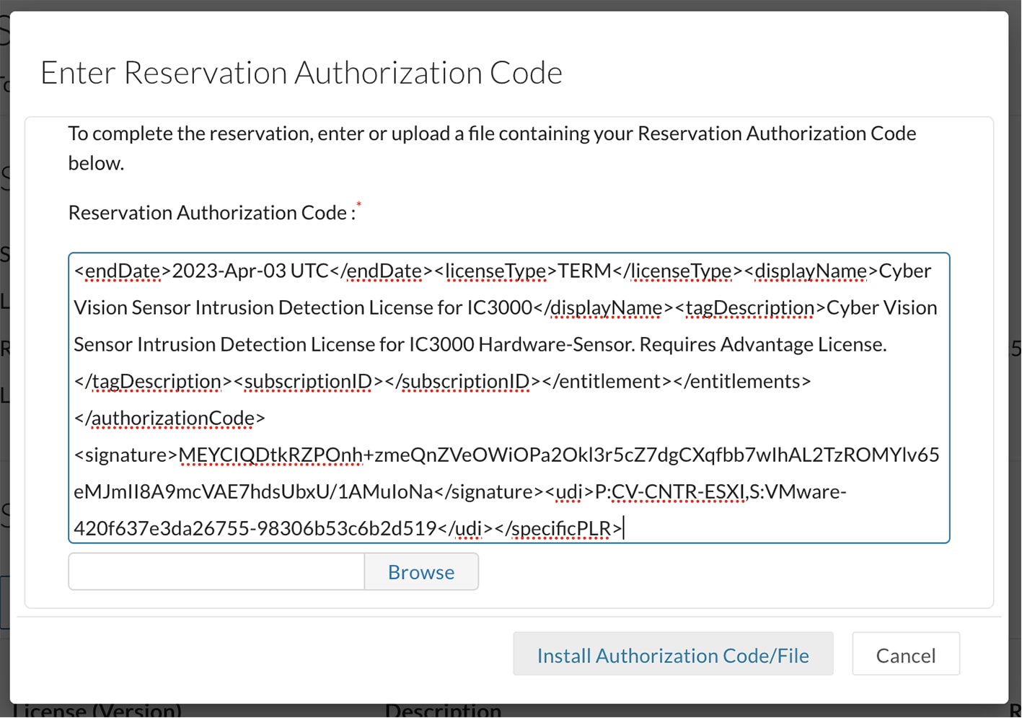Click the misspelled word specificPLR
This screenshot has height=718, width=1022.
pyautogui.click(x=563, y=529)
